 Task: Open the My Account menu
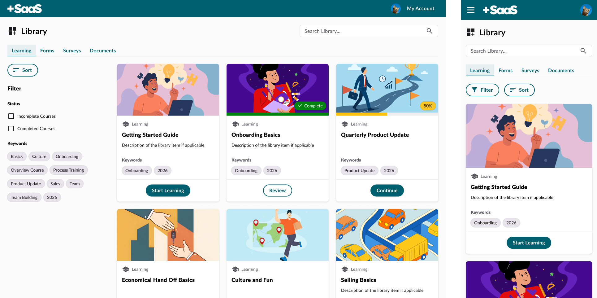[x=420, y=9]
